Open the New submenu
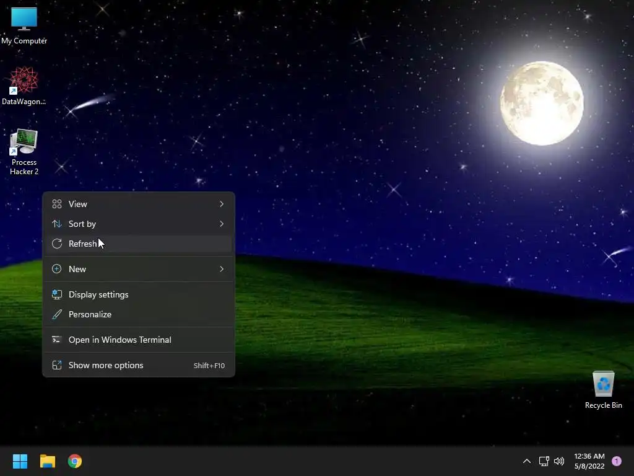The width and height of the screenshot is (634, 476). (x=139, y=269)
